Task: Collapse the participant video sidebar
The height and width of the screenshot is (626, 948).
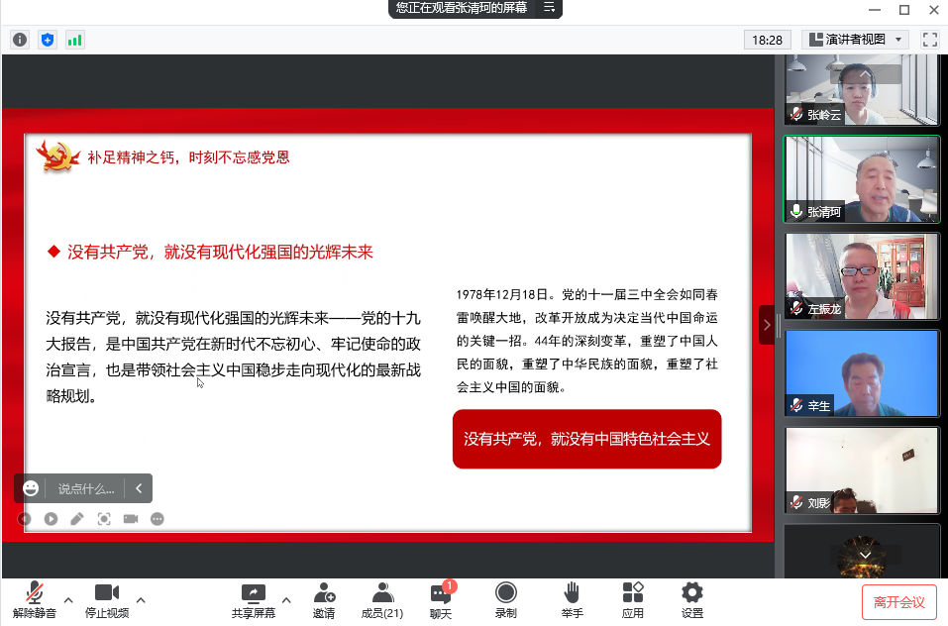Action: 766,325
